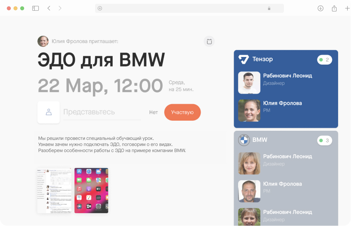Click the add-to-calendar icon near the title
Screen dimensions: 351x226
pos(209,41)
